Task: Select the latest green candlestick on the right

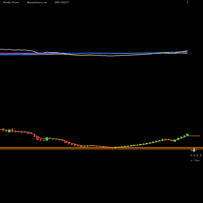Action: 187,134
